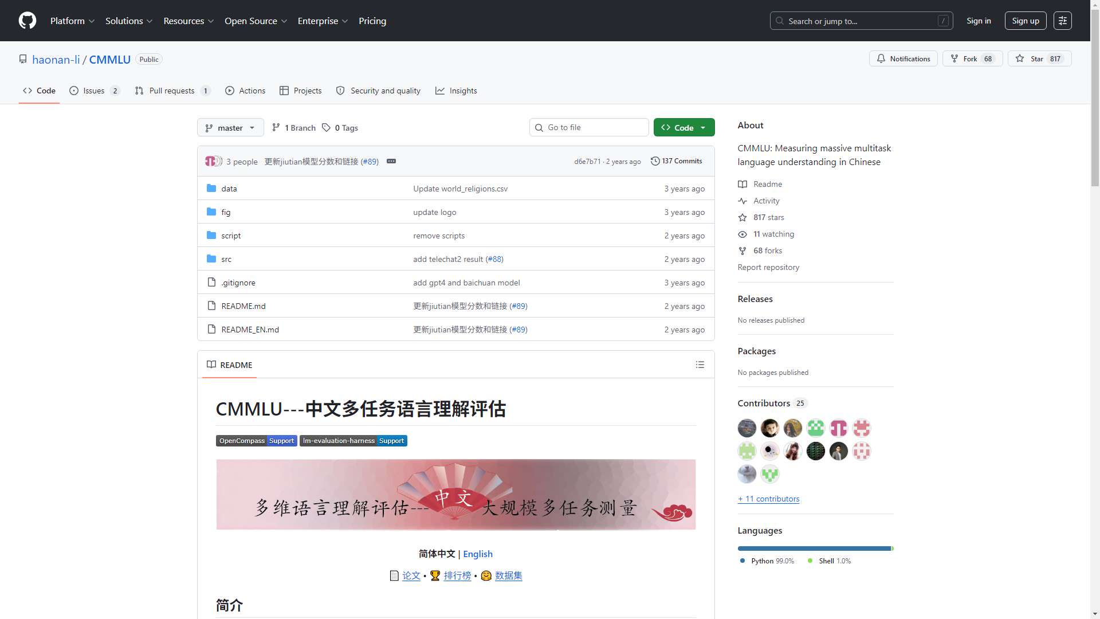The height and width of the screenshot is (619, 1100).
Task: Expand the Platform menu
Action: 72,21
